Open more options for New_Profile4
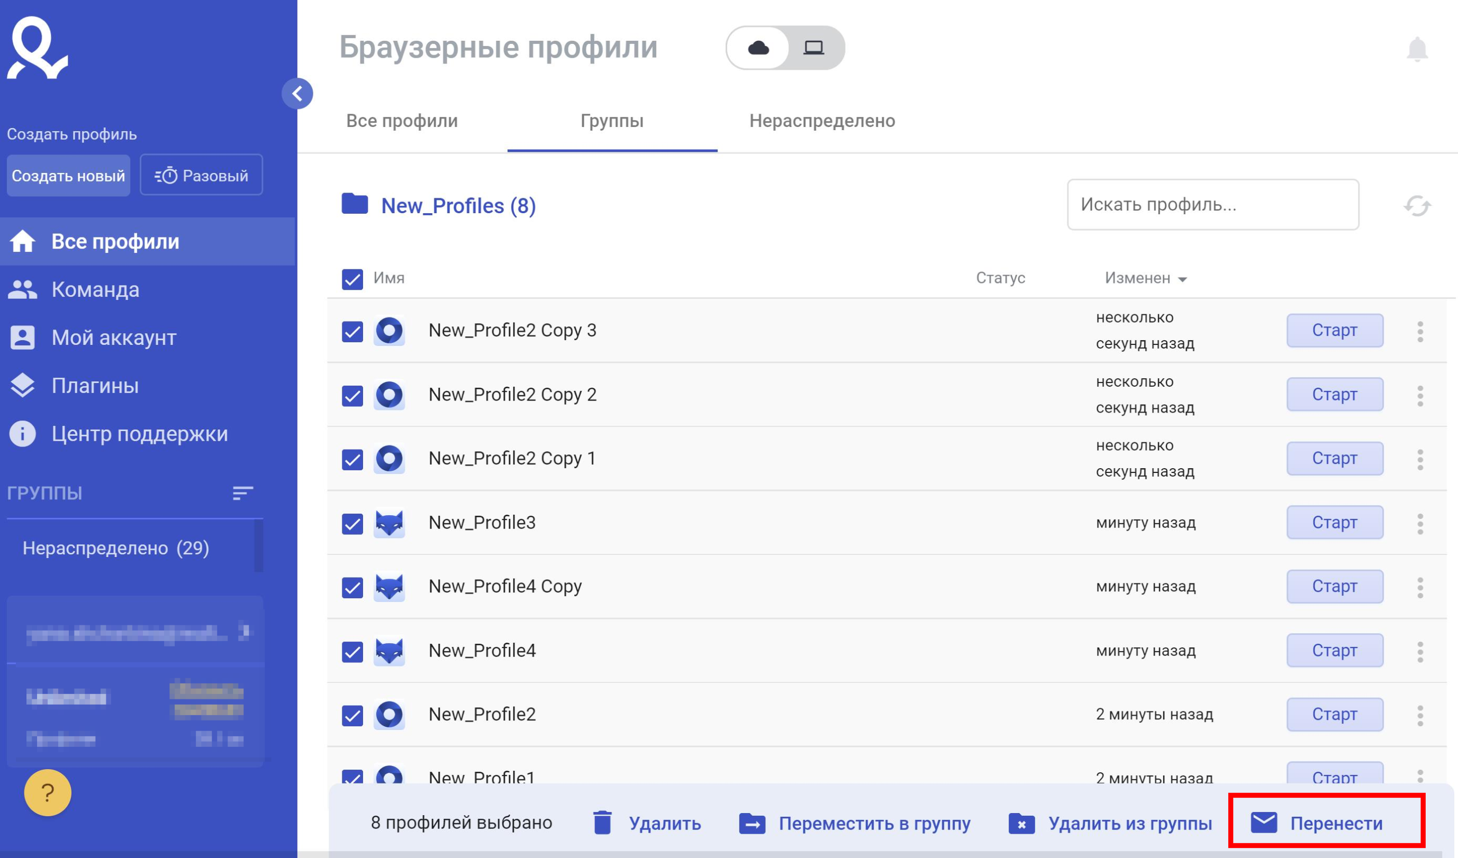Screen dimensions: 1458x858 point(1420,652)
